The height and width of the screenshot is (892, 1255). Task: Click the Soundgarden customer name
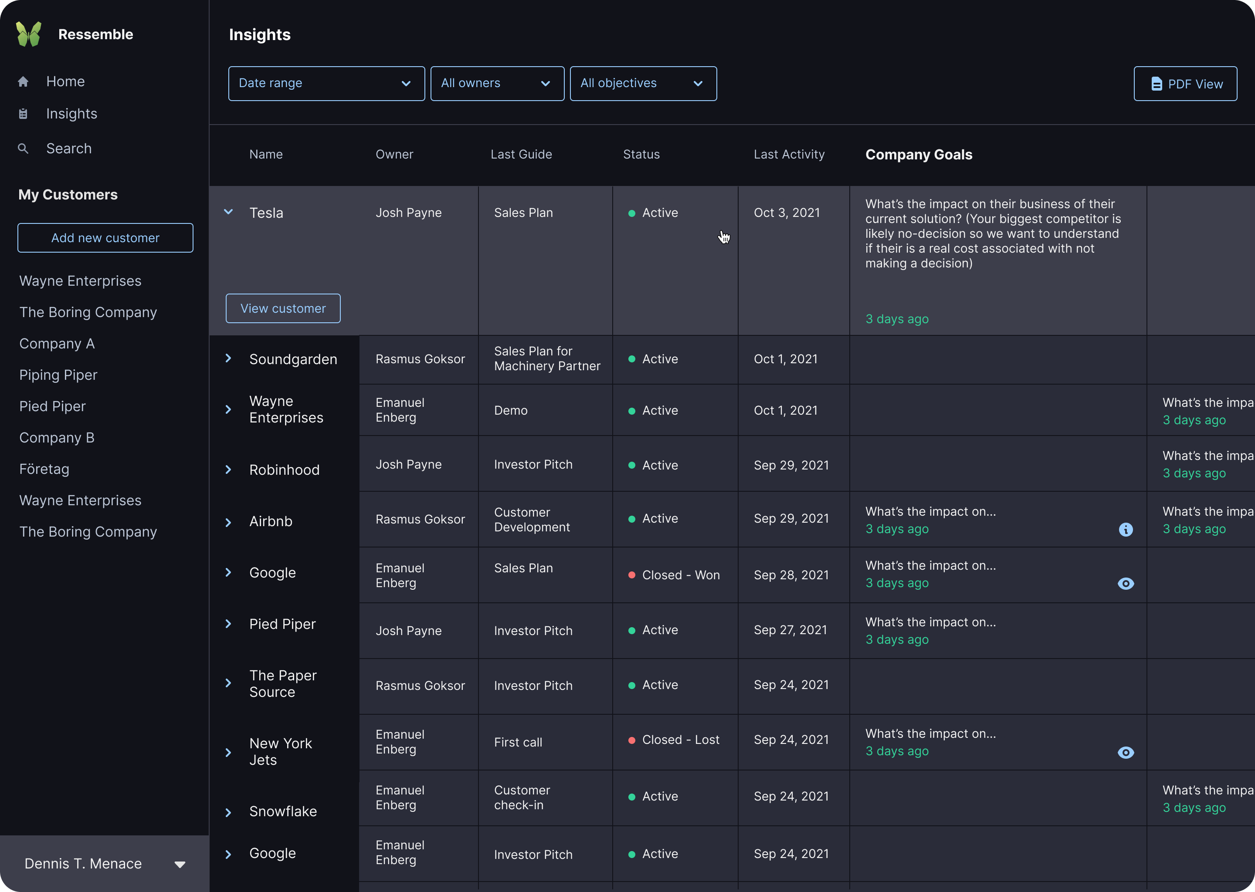click(x=293, y=359)
